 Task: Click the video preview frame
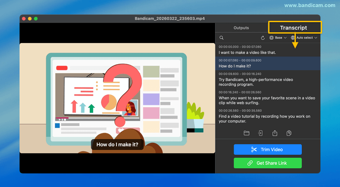[x=117, y=98]
